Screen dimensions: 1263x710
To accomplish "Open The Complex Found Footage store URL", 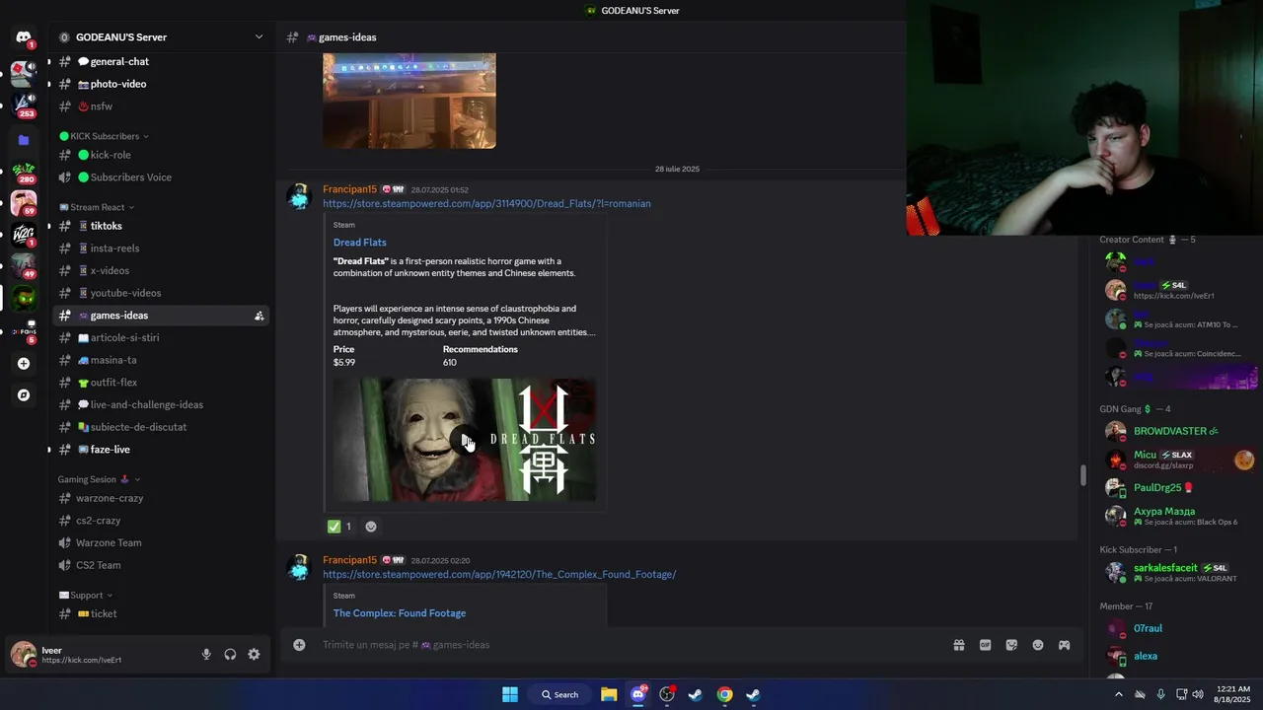I will [499, 575].
